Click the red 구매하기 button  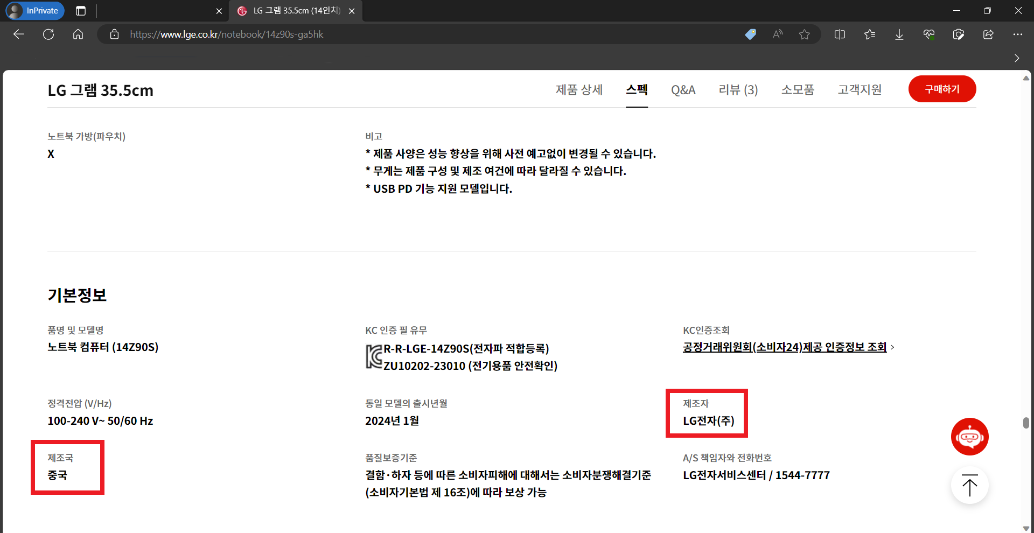tap(942, 89)
